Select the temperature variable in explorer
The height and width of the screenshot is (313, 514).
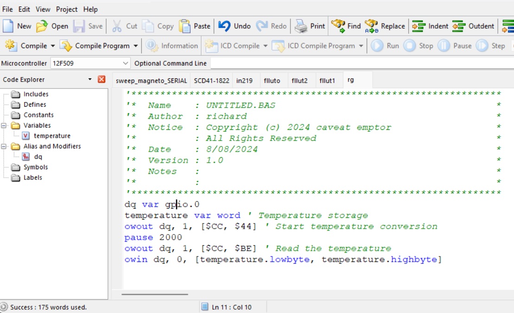click(52, 136)
